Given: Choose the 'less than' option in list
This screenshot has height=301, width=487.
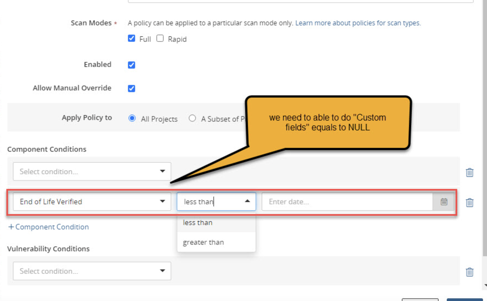Looking at the screenshot, I should tap(216, 223).
